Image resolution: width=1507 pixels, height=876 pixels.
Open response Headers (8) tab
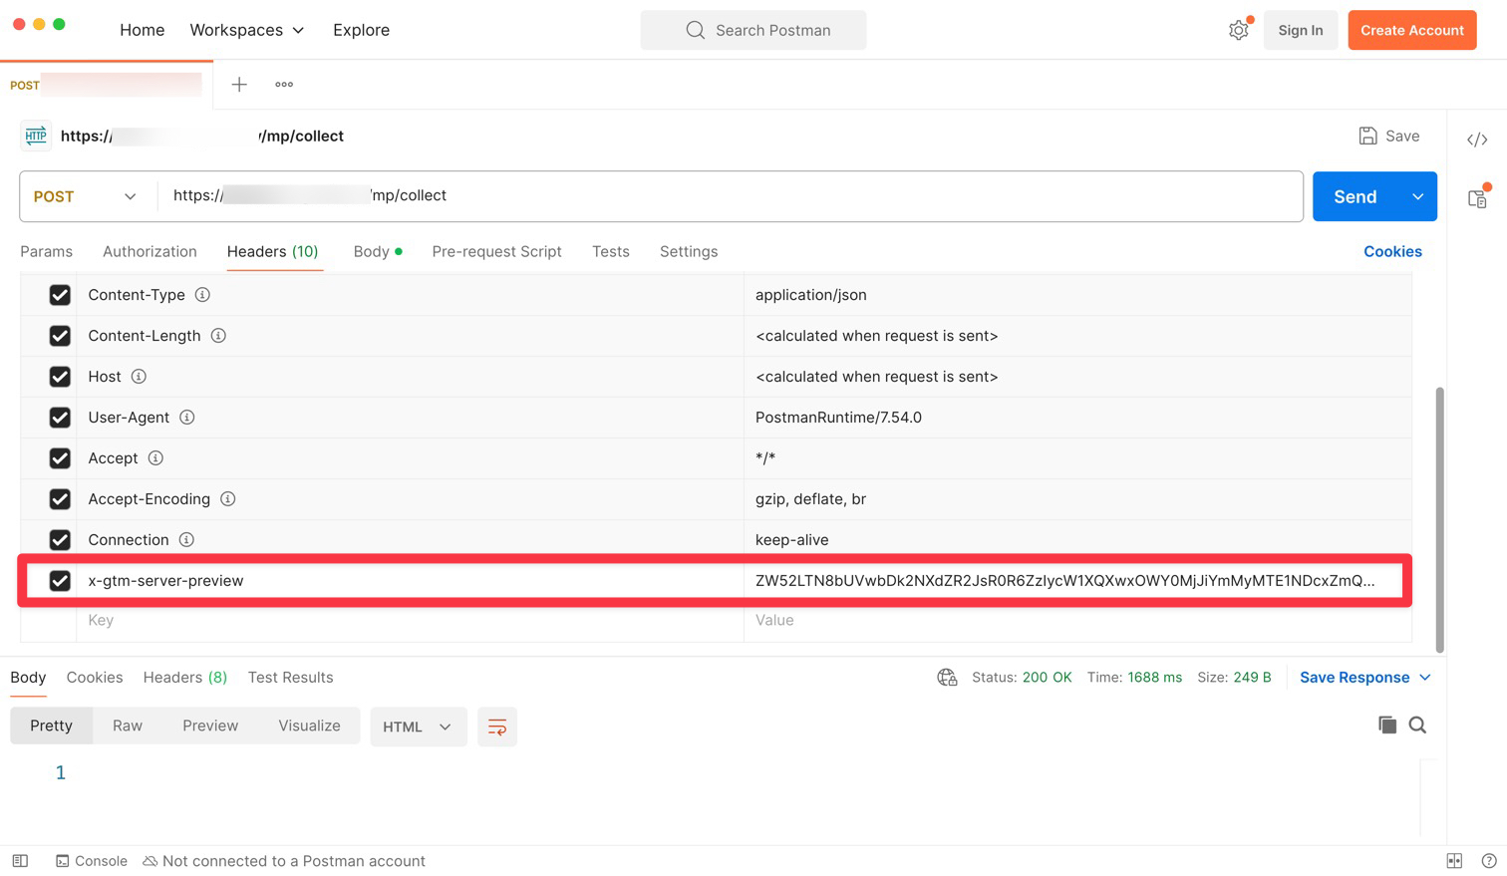pos(184,678)
